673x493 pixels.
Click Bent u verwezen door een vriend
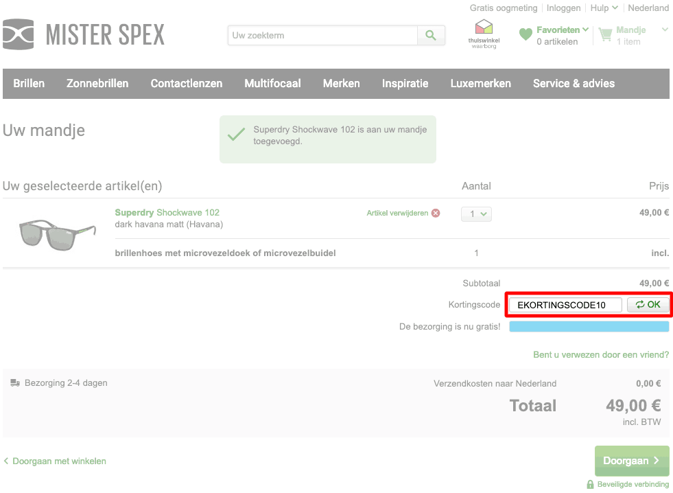[x=601, y=355]
